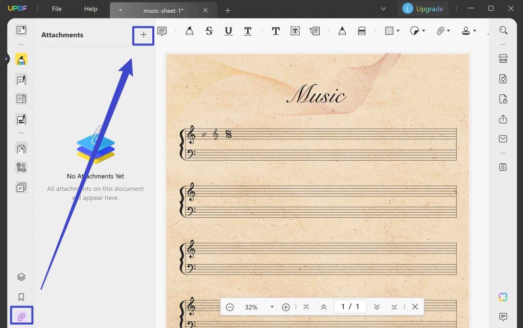Apply the Strikethrough annotation tool
Screen dimensions: 523x328
point(209,31)
